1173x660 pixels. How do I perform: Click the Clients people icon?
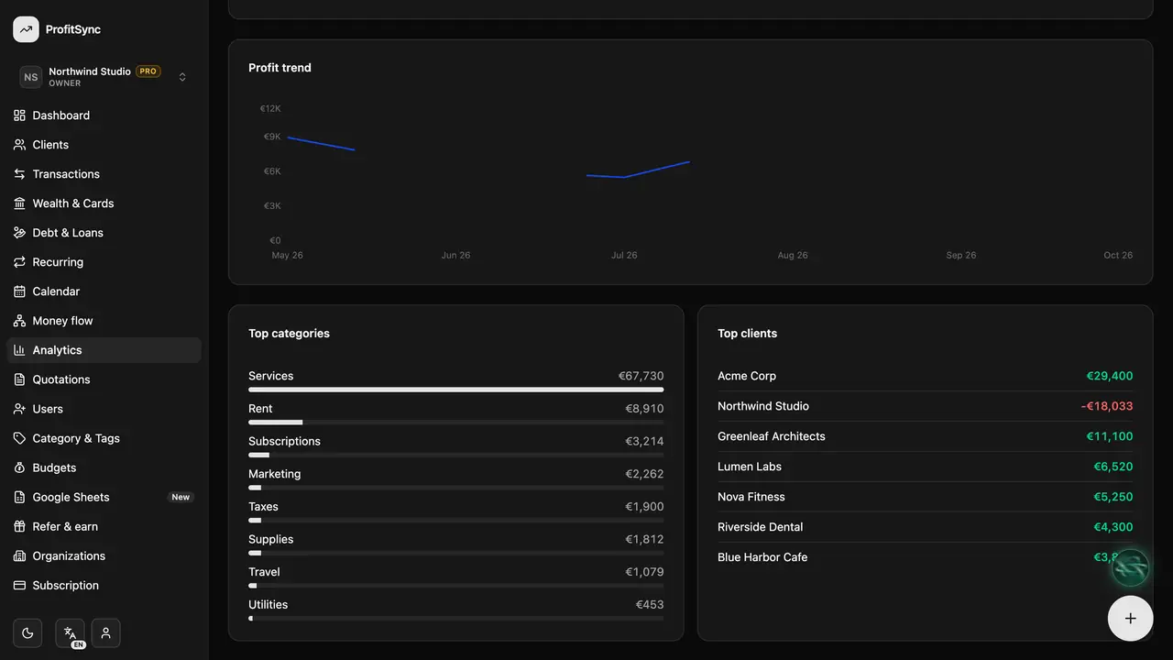19,145
